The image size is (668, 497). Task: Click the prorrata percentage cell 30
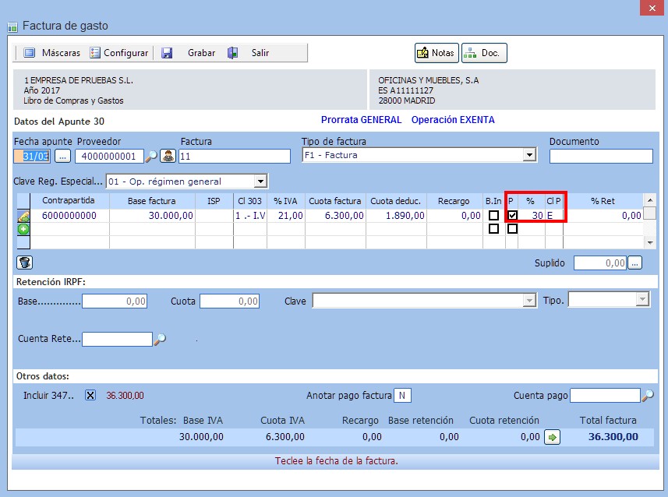(532, 216)
